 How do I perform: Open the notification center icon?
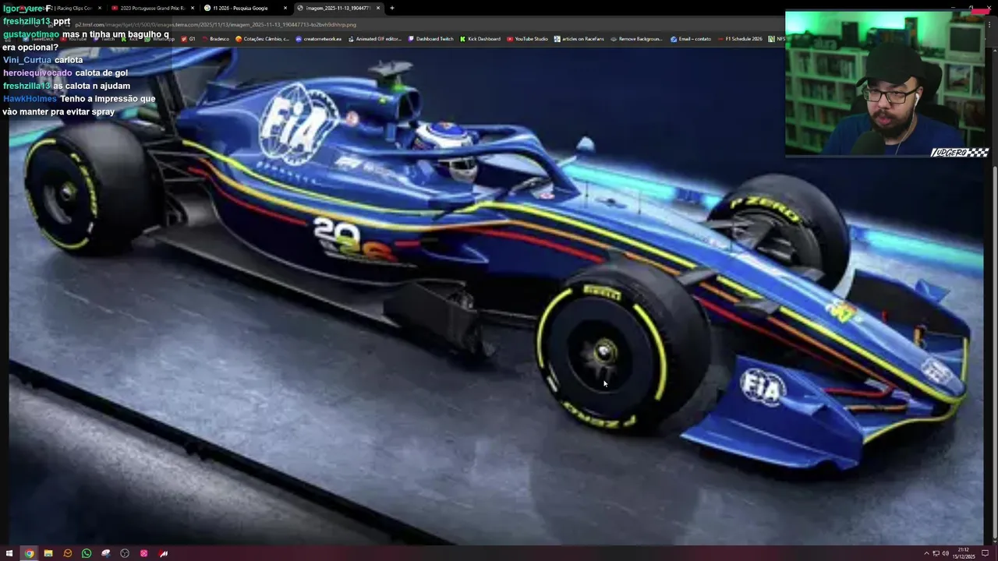[985, 553]
